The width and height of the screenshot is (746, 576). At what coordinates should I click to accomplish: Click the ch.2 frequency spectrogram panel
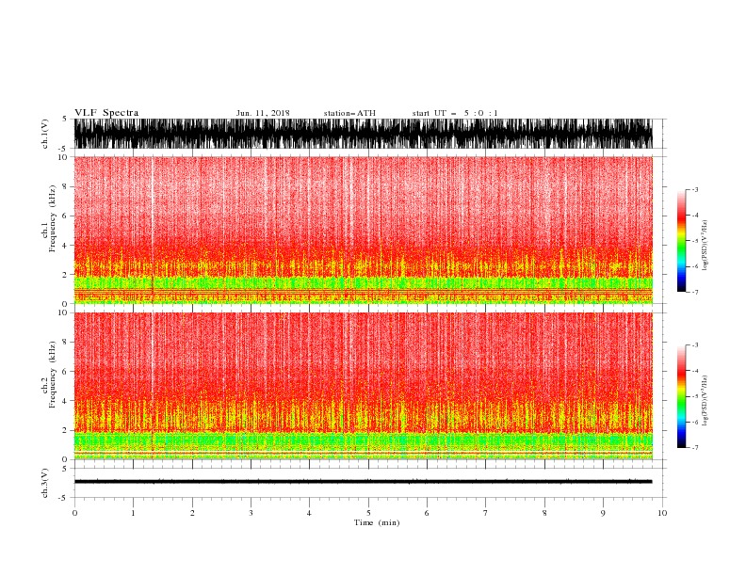point(364,386)
